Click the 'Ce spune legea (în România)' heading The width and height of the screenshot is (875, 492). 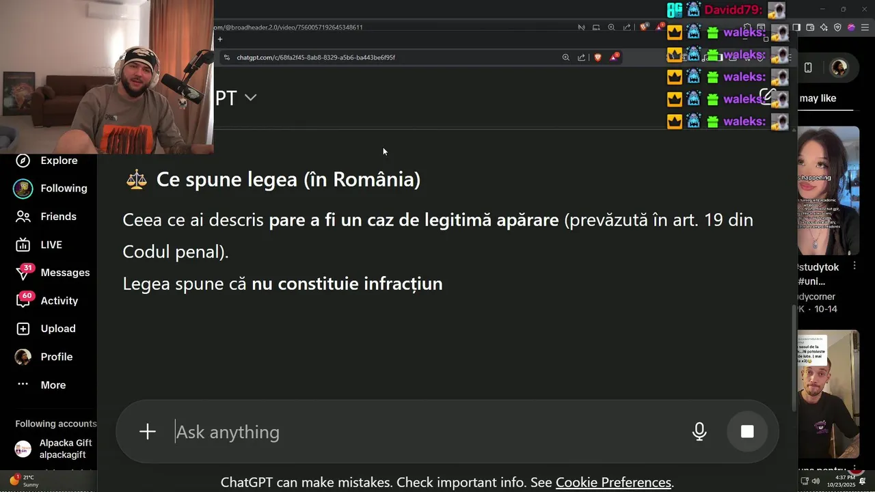tap(288, 179)
